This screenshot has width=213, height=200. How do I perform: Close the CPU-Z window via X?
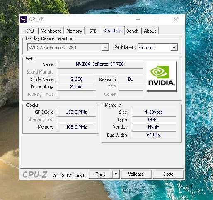coord(176,19)
